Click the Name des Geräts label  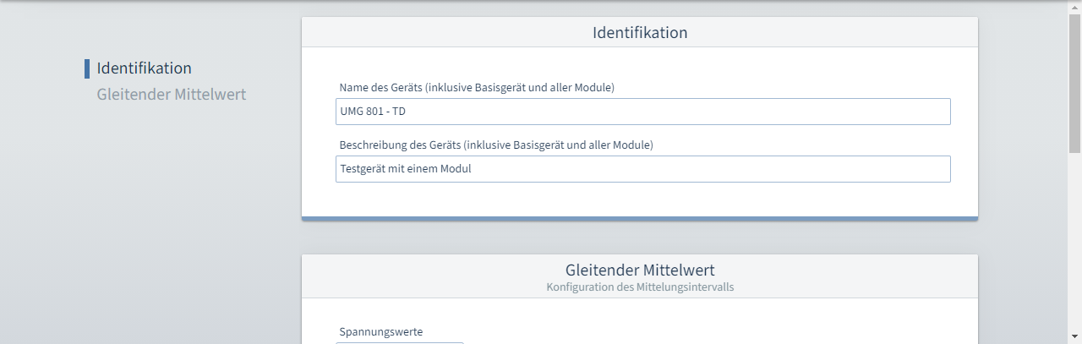click(x=477, y=88)
